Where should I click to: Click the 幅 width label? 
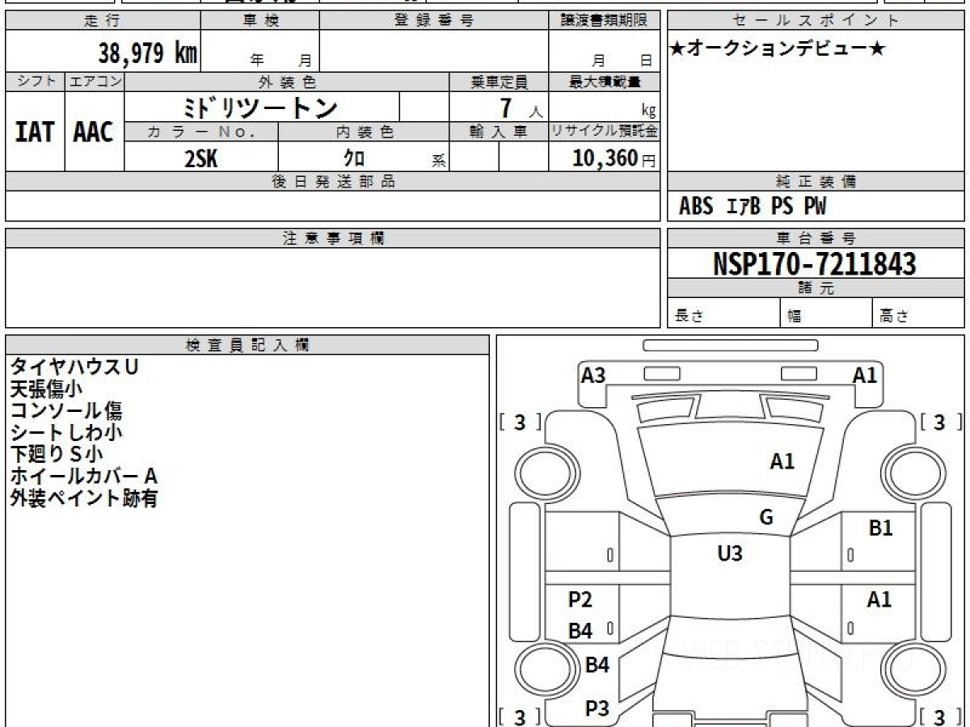[795, 316]
